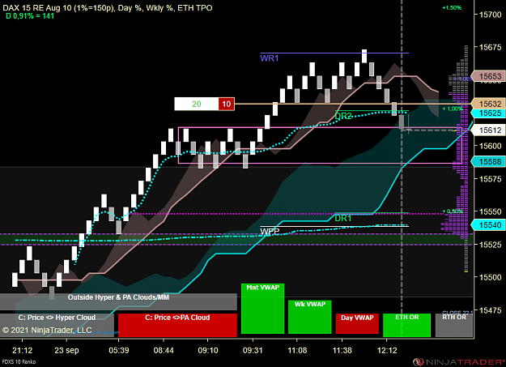The image size is (506, 367).
Task: Click the Day VWAP red indicator box
Action: pyautogui.click(x=357, y=323)
